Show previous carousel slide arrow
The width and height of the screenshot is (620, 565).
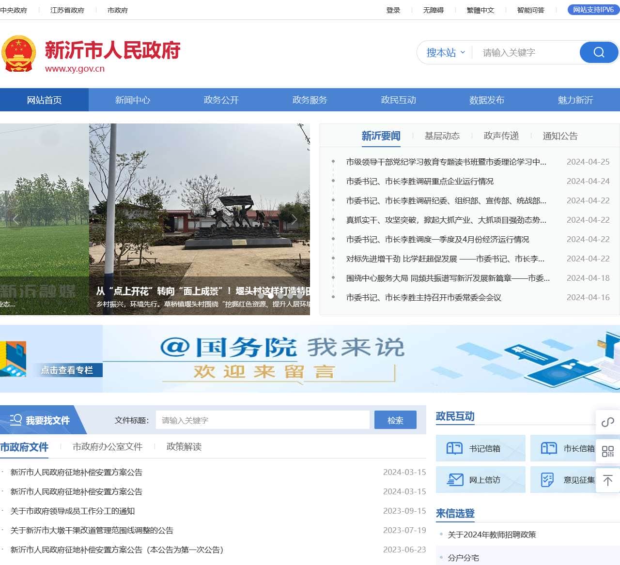pyautogui.click(x=16, y=219)
